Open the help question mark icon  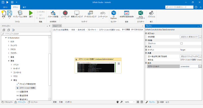point(196,7)
